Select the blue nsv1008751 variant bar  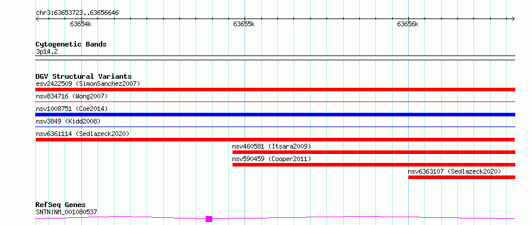pyautogui.click(x=275, y=115)
